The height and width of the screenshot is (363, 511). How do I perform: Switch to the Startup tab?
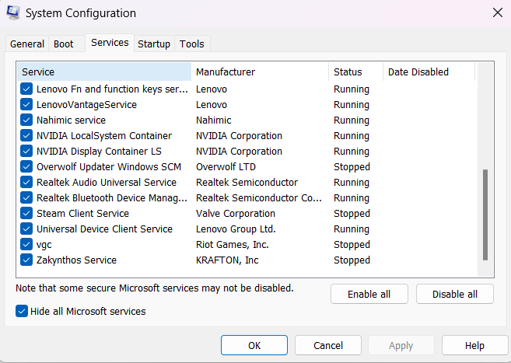click(x=154, y=44)
